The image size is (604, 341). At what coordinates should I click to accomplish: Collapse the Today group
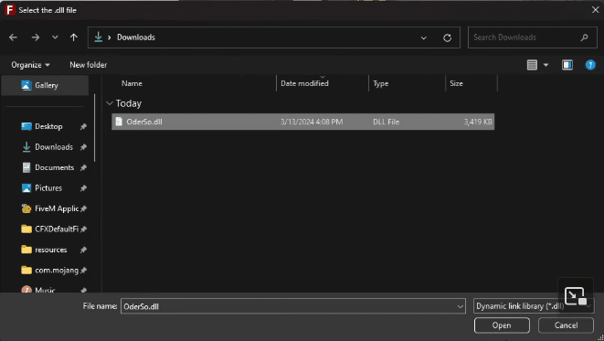pos(110,103)
